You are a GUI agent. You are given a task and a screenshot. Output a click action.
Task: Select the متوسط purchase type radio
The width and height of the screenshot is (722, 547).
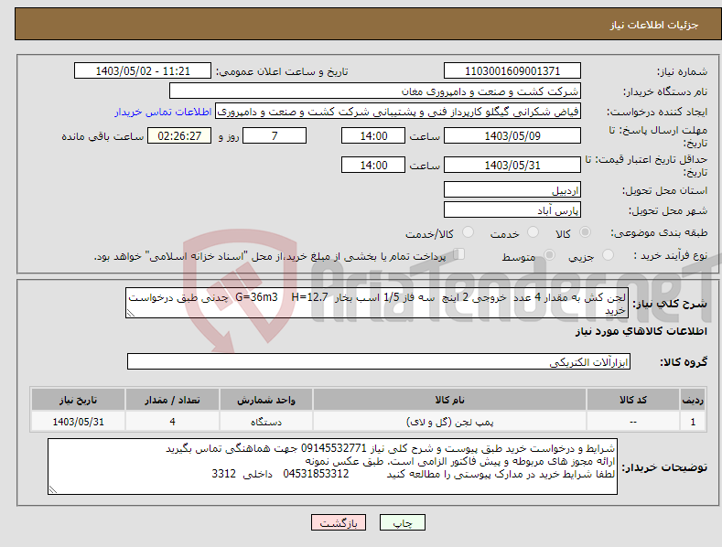point(549,254)
